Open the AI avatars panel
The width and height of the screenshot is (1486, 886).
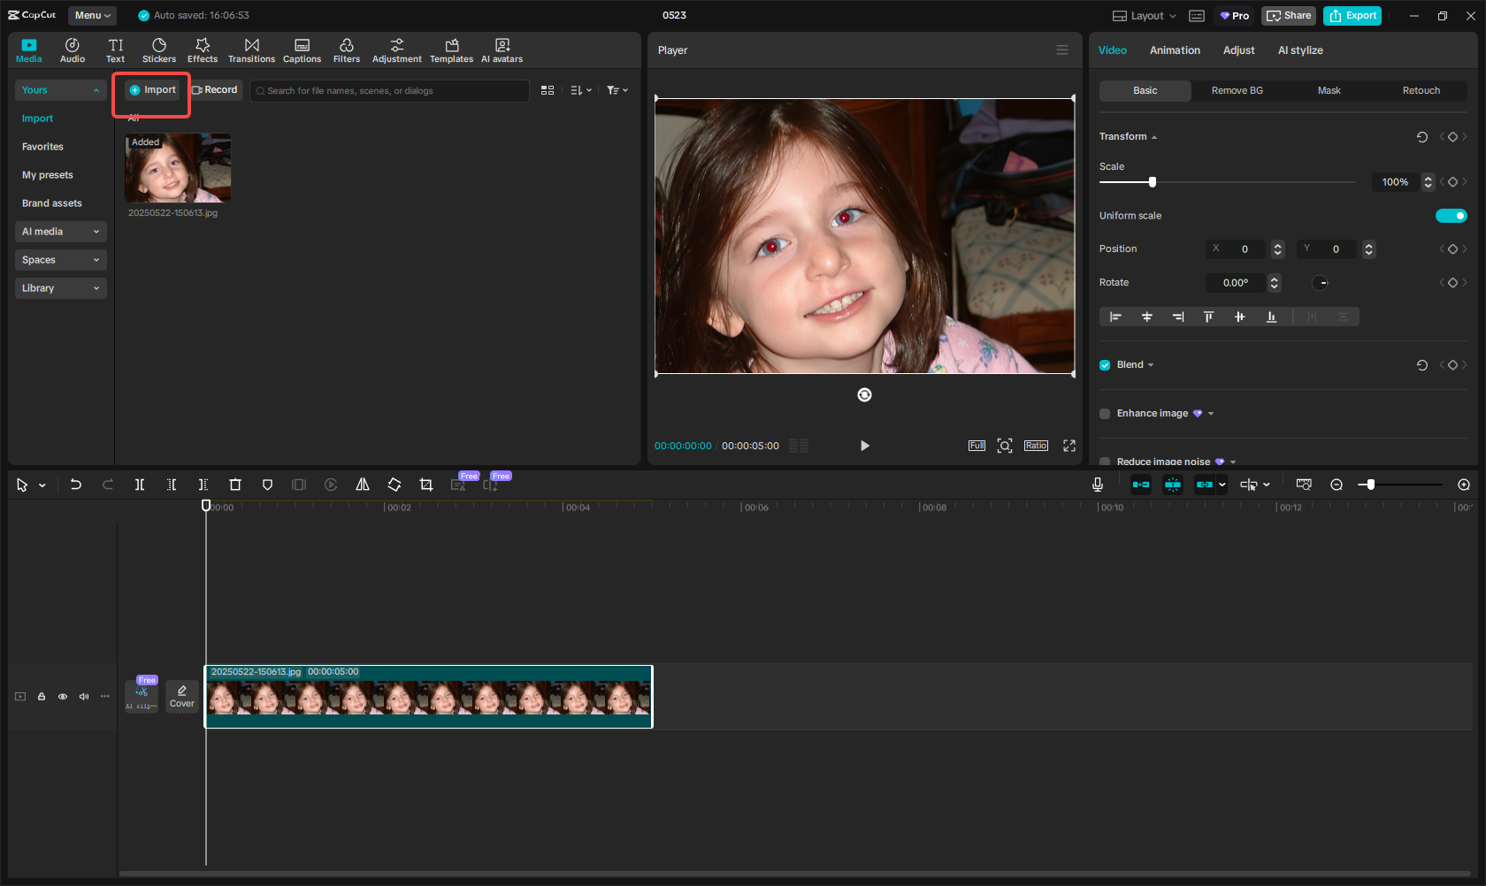click(502, 50)
